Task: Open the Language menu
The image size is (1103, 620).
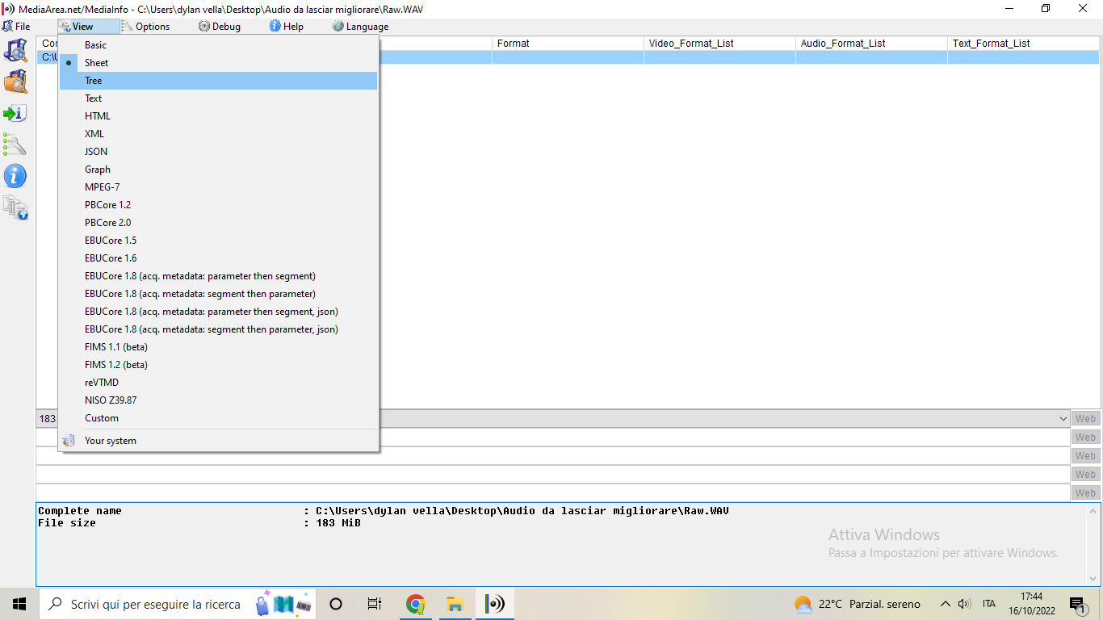Action: pos(360,27)
